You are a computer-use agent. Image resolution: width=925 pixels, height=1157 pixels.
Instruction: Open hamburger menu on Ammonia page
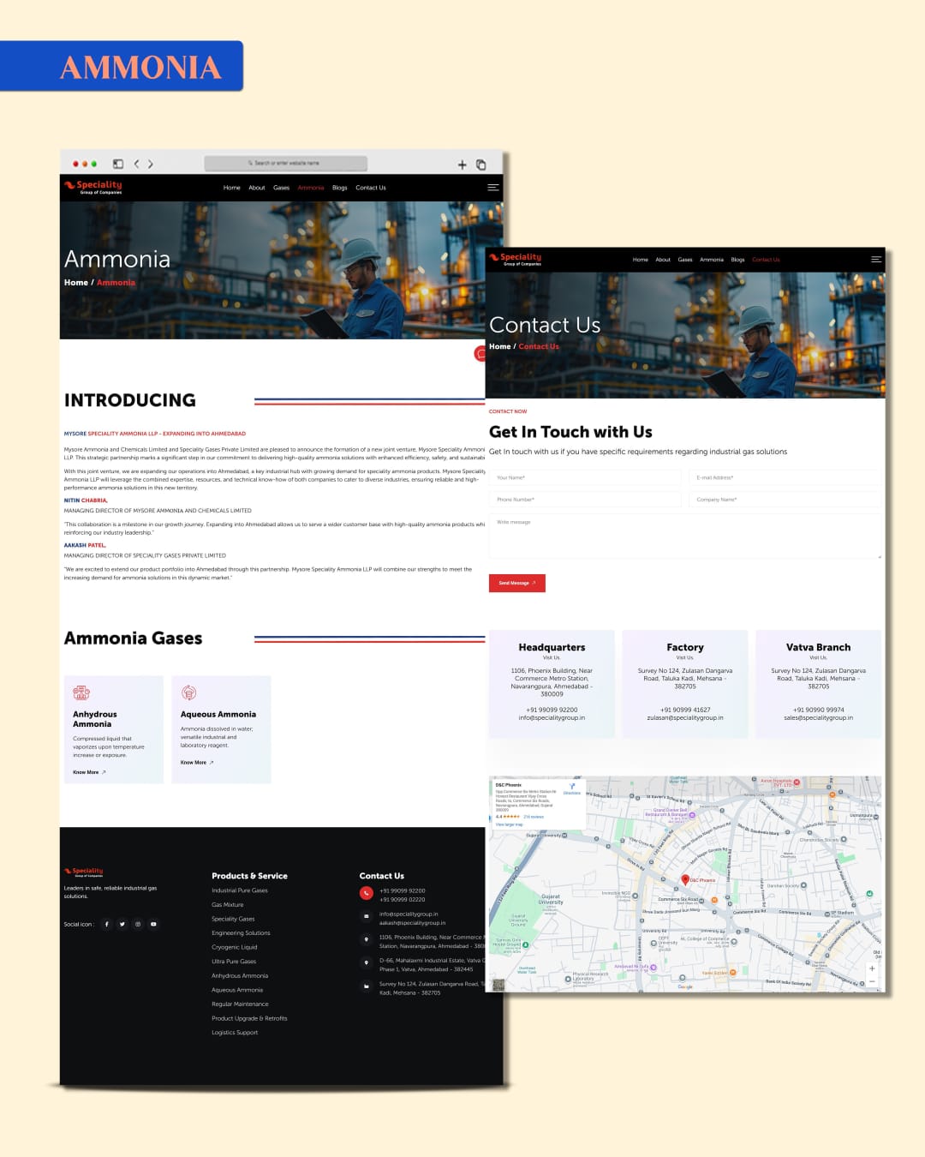(x=492, y=188)
